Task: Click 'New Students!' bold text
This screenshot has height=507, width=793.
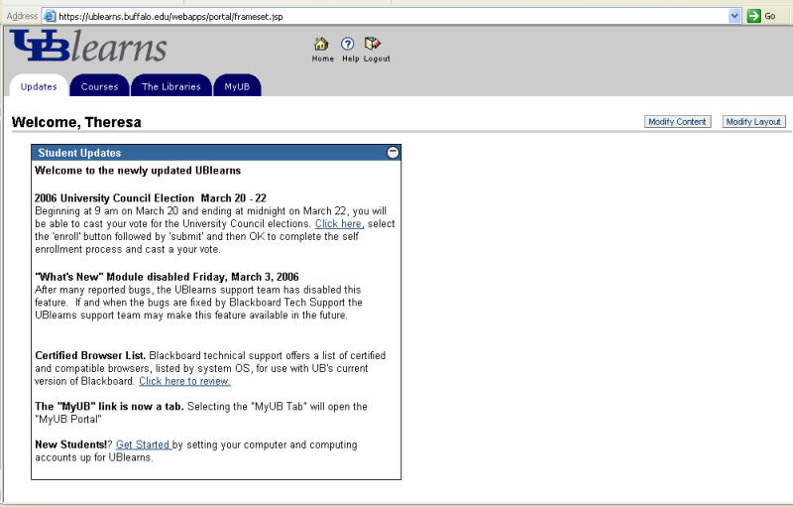Action: 71,444
